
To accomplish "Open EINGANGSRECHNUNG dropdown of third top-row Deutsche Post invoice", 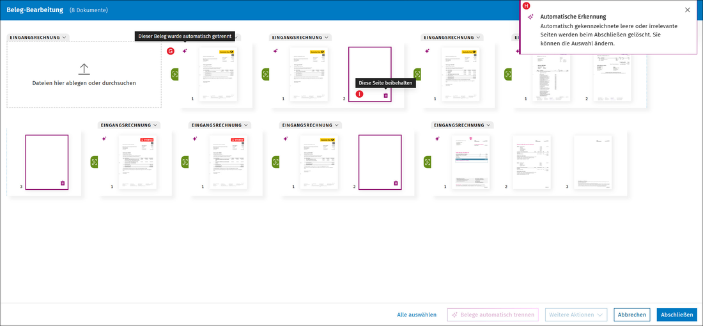I will (x=452, y=37).
